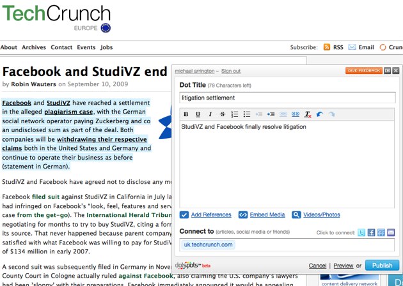The image size is (403, 286).
Task: Preview the dot before publishing
Action: (x=344, y=266)
